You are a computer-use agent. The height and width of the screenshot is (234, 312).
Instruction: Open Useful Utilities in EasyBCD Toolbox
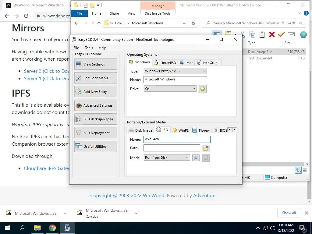(95, 147)
